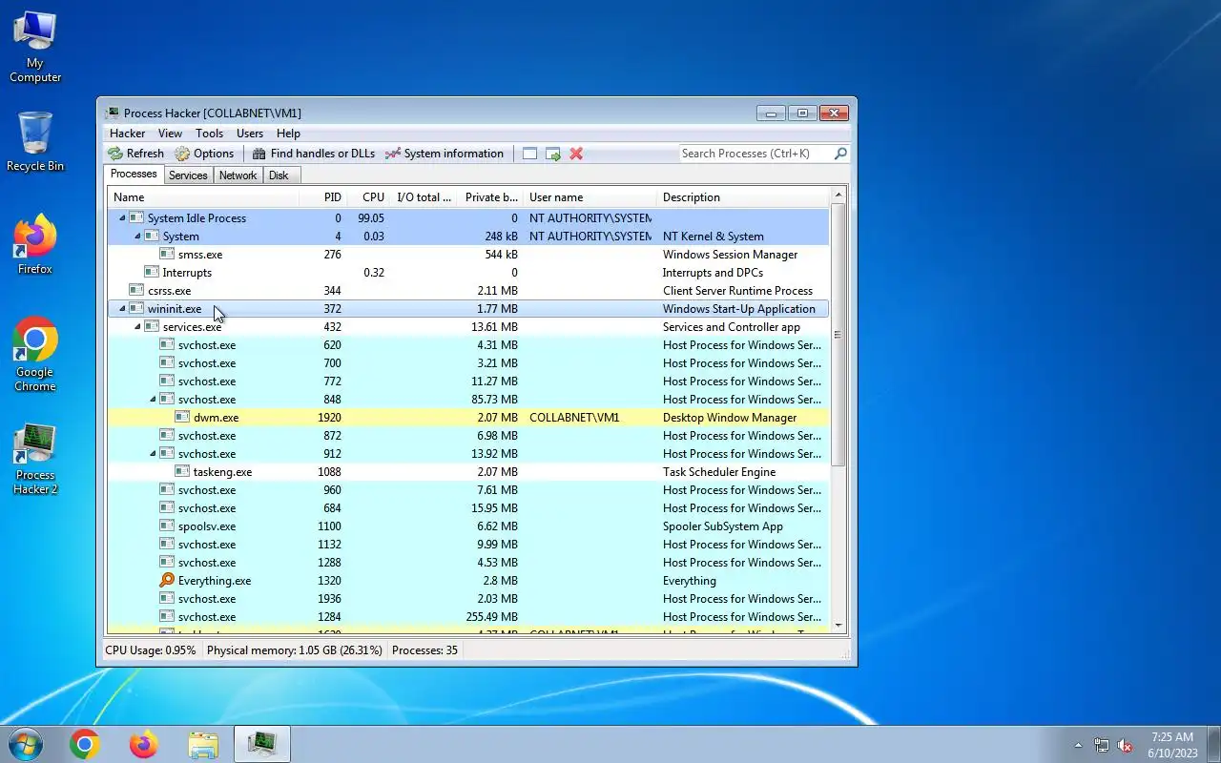Image resolution: width=1221 pixels, height=763 pixels.
Task: Select the Interrupts row
Action: pyautogui.click(x=467, y=273)
